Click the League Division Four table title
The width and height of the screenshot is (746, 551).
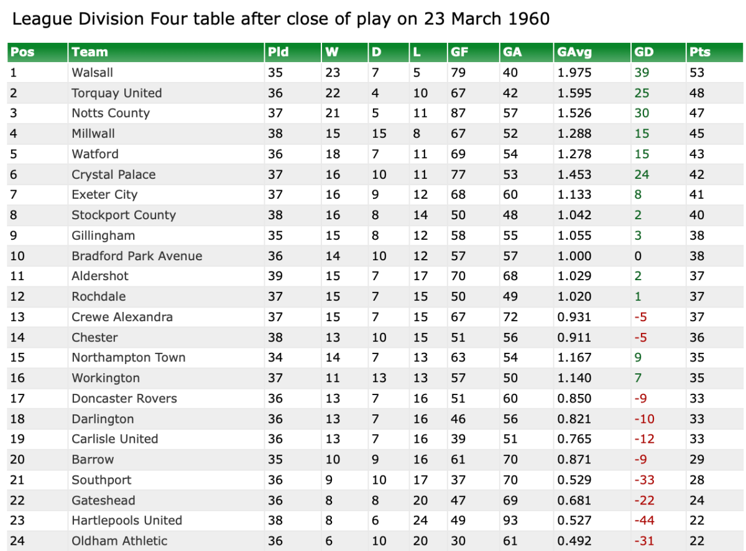click(x=281, y=19)
